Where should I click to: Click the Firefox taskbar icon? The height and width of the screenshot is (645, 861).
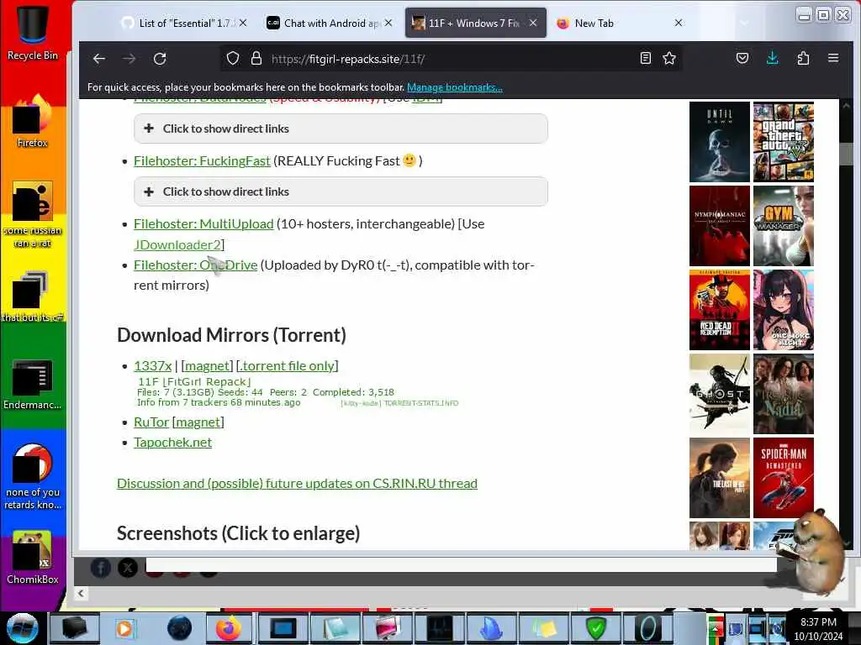229,628
